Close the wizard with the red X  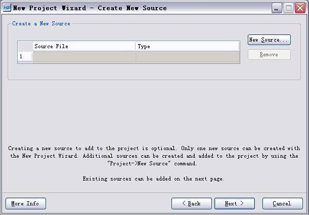click(x=300, y=8)
